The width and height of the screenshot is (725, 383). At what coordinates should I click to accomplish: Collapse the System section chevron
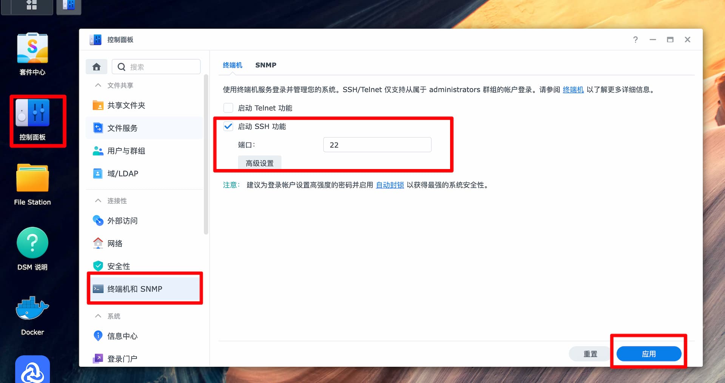coord(98,316)
